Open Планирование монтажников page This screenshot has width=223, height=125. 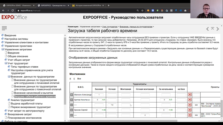point(25,118)
